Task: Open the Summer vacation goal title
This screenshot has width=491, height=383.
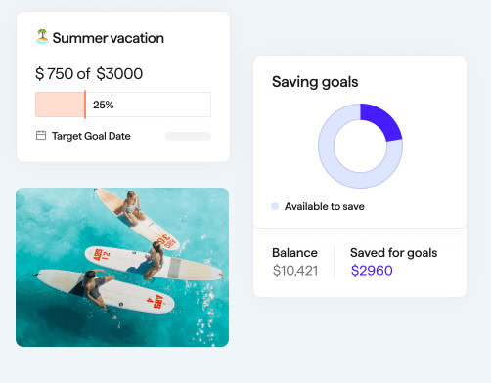Action: (x=109, y=38)
